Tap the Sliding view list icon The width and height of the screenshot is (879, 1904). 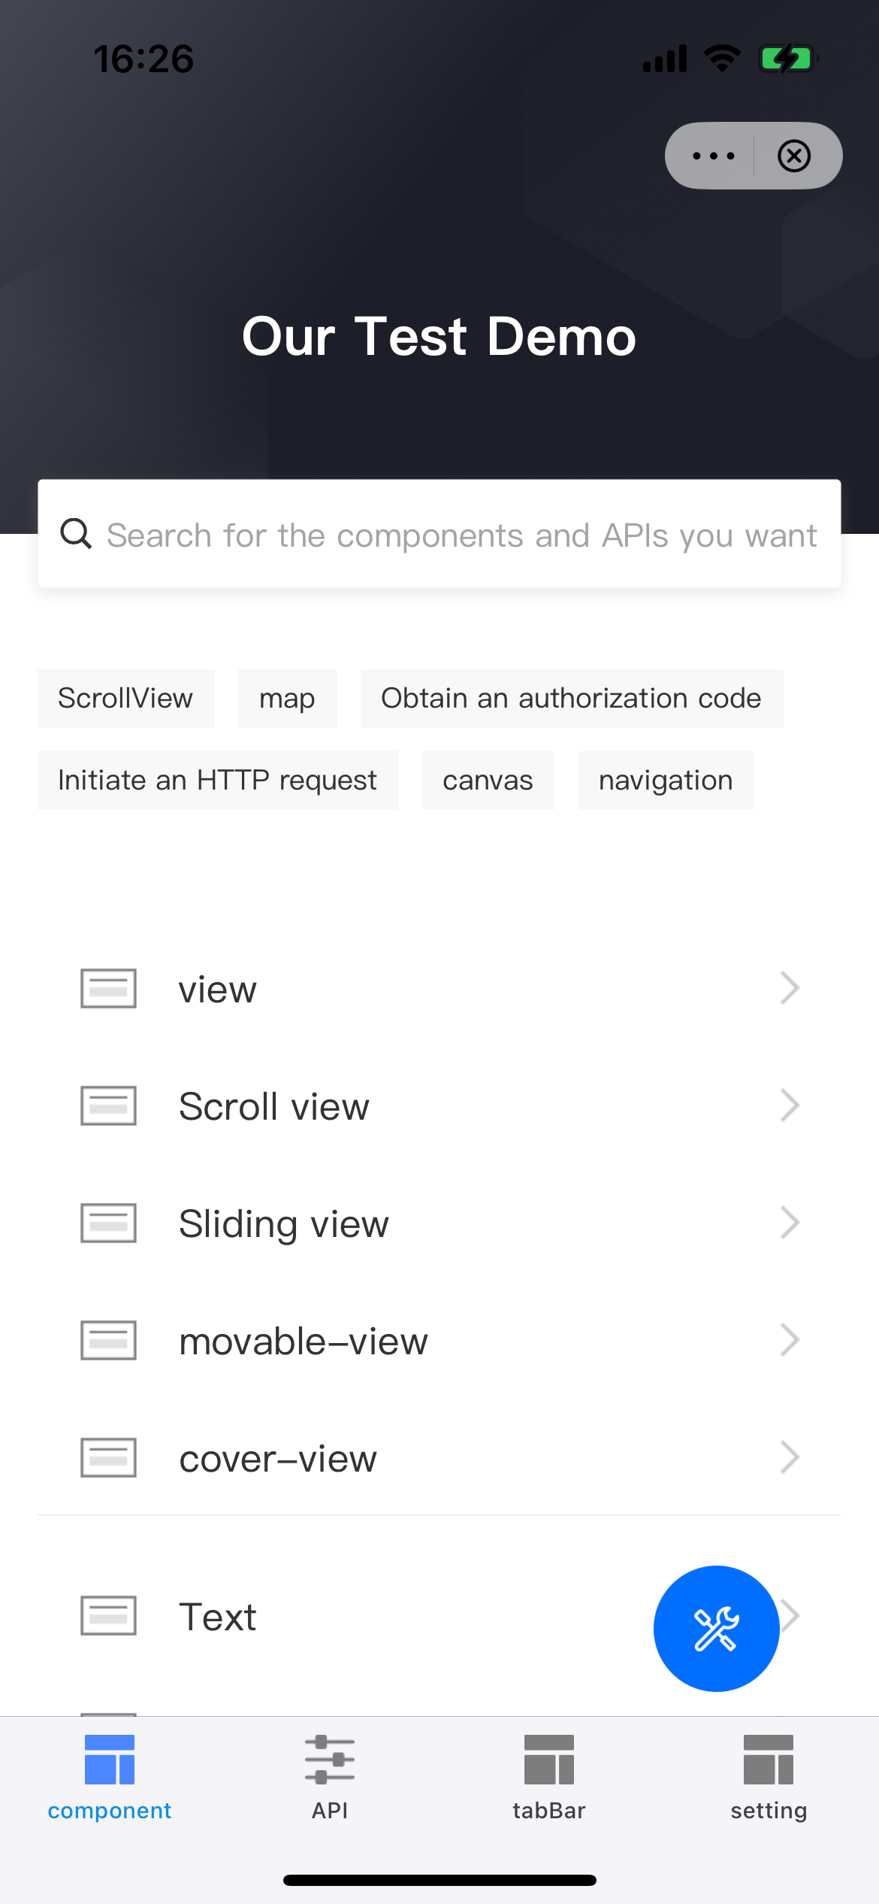(108, 1223)
